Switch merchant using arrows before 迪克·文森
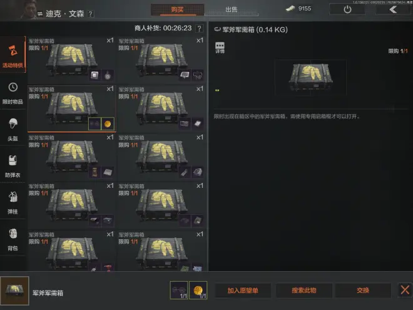Image resolution: width=413 pixels, height=310 pixels. coord(40,13)
